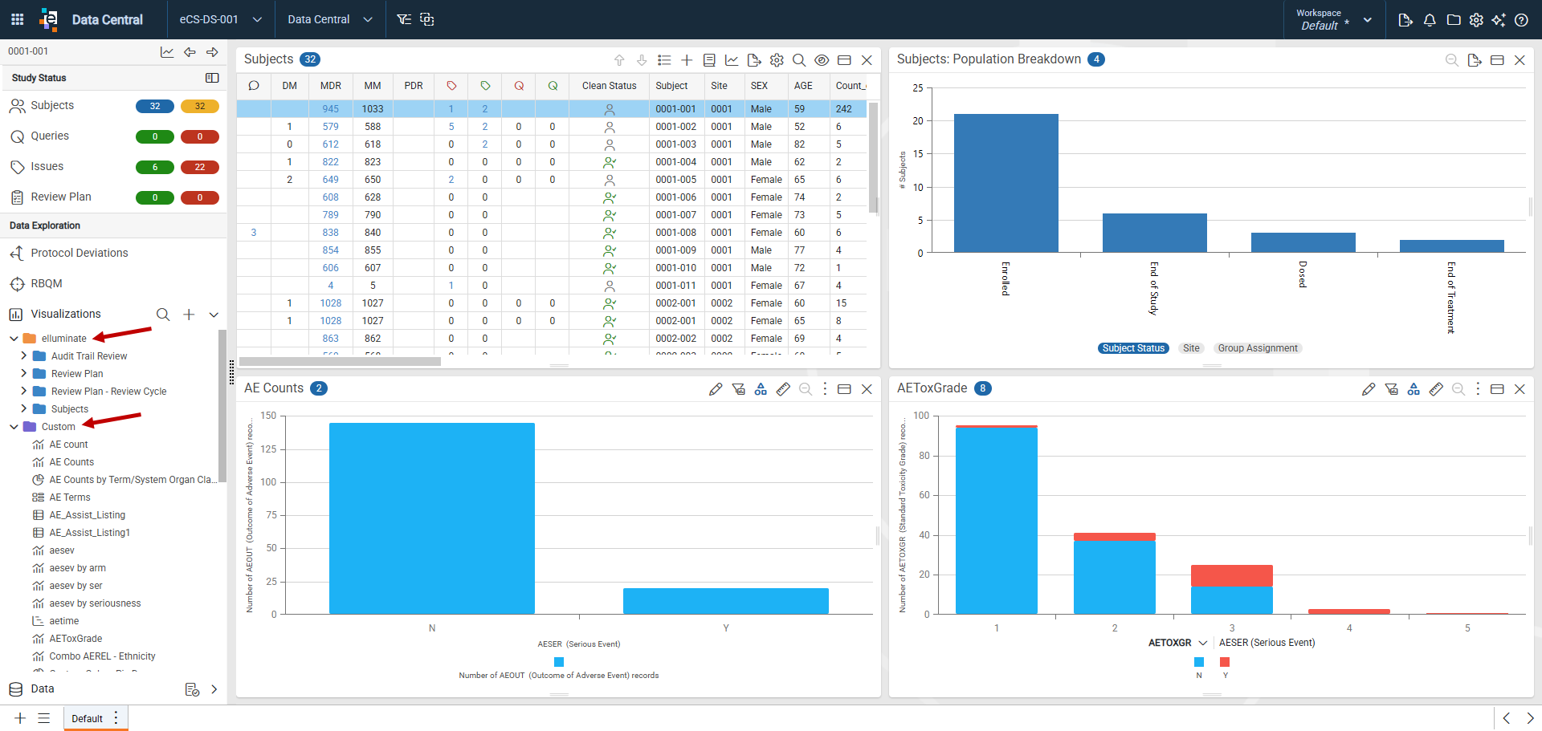The width and height of the screenshot is (1542, 731).
Task: Switch breakdown to Group Assignment
Action: tap(1258, 348)
